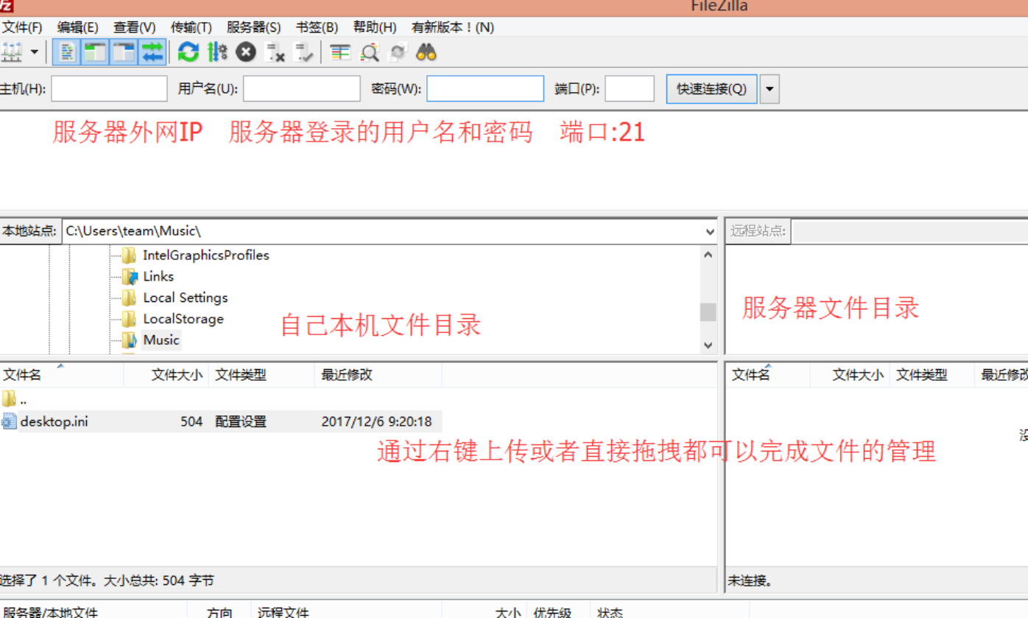Image resolution: width=1028 pixels, height=618 pixels.
Task: Click the 端口(P) port input field
Action: [630, 88]
